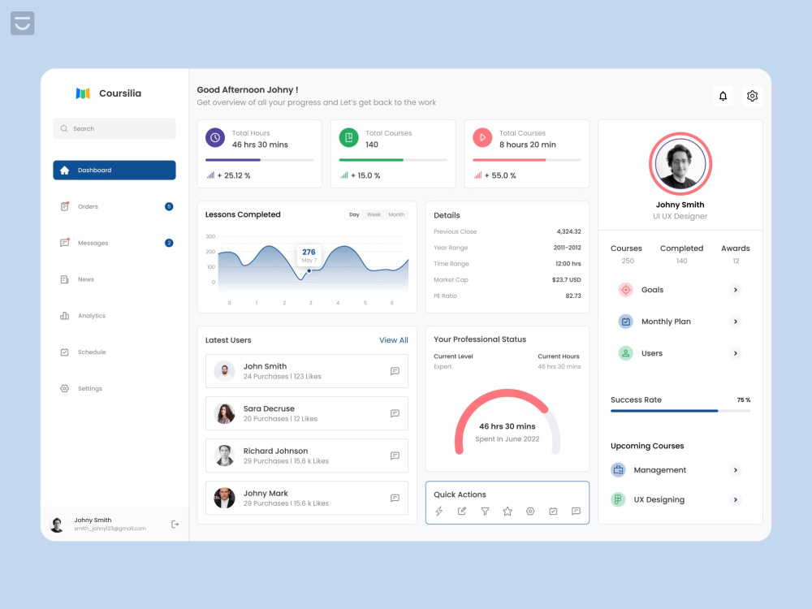Click the purple Total Hours progress bar
Viewport: 812px width, 609px height.
click(x=260, y=160)
